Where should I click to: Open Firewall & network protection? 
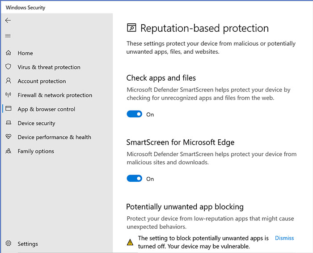pos(55,95)
